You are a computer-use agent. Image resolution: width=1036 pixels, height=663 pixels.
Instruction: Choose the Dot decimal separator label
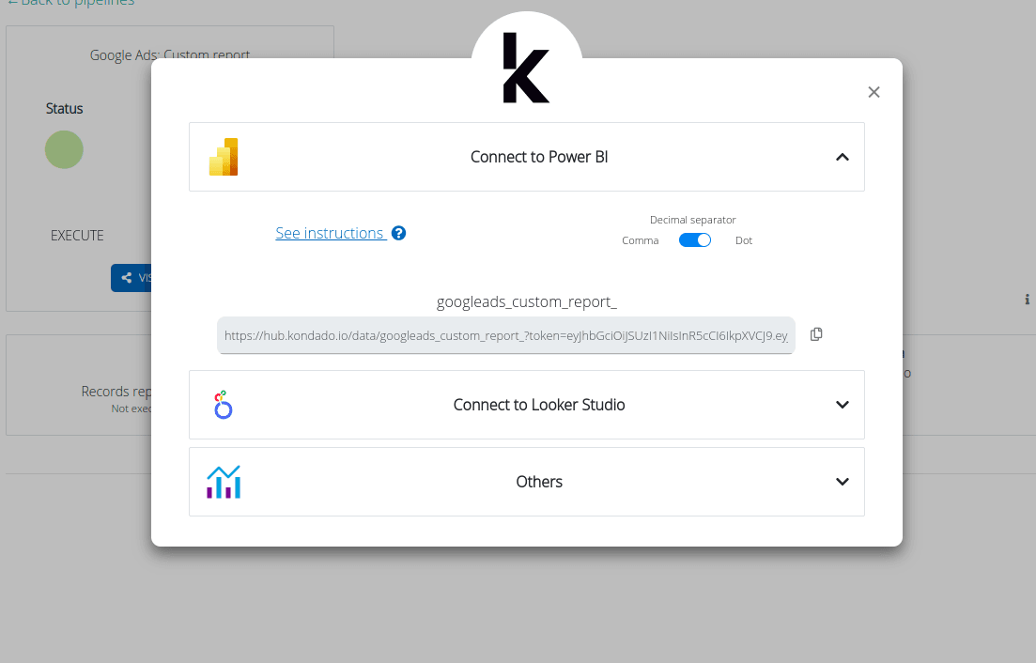click(x=744, y=240)
